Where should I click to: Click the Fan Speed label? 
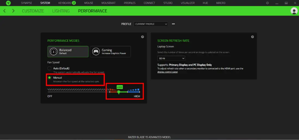pos(53,62)
